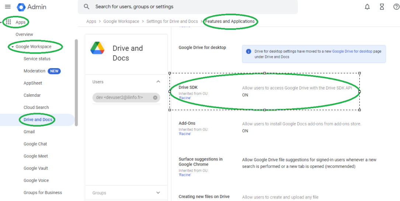Go to Settings for Drive and Docs breadcrumb
The width and height of the screenshot is (400, 201).
click(172, 21)
